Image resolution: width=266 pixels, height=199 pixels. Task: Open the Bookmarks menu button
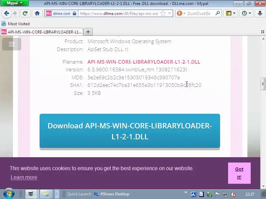230,13
